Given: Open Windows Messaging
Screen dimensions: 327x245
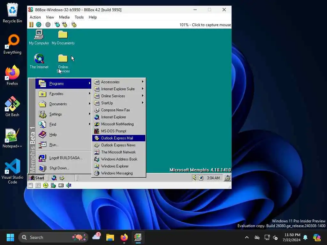Looking at the screenshot, I should point(119,173).
